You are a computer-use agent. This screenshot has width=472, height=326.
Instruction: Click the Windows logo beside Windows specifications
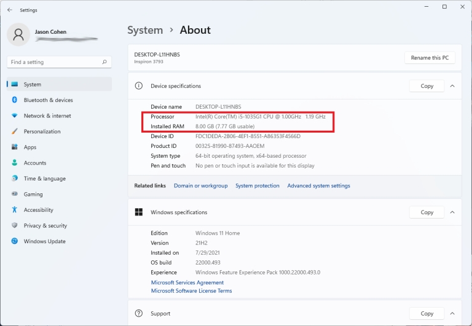click(139, 212)
